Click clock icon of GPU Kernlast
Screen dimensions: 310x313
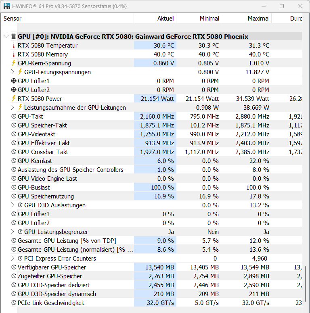pyautogui.click(x=14, y=161)
